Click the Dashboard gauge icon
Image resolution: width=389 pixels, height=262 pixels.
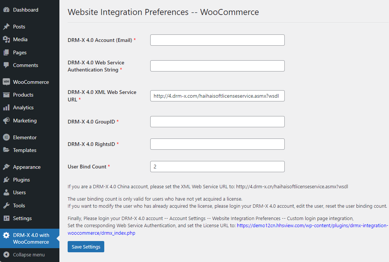[x=6, y=10]
